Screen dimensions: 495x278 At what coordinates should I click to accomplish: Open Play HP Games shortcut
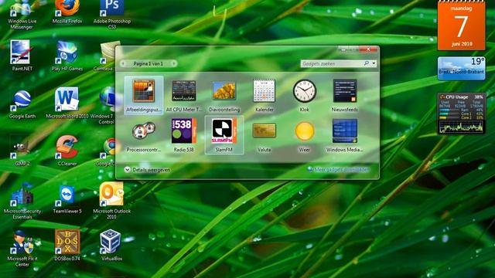click(x=67, y=56)
